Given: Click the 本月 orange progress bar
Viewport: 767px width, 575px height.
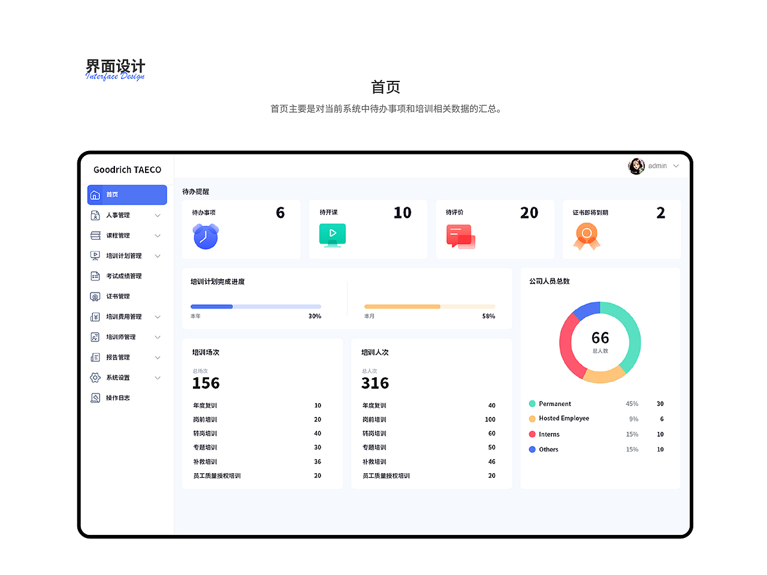Looking at the screenshot, I should (430, 307).
